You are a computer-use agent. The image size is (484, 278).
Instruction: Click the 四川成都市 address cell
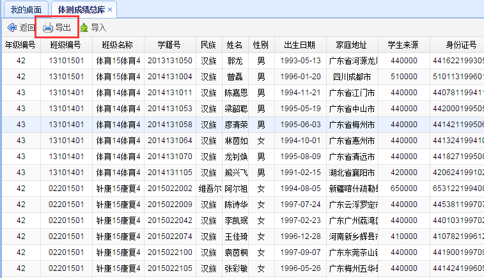tap(352, 77)
